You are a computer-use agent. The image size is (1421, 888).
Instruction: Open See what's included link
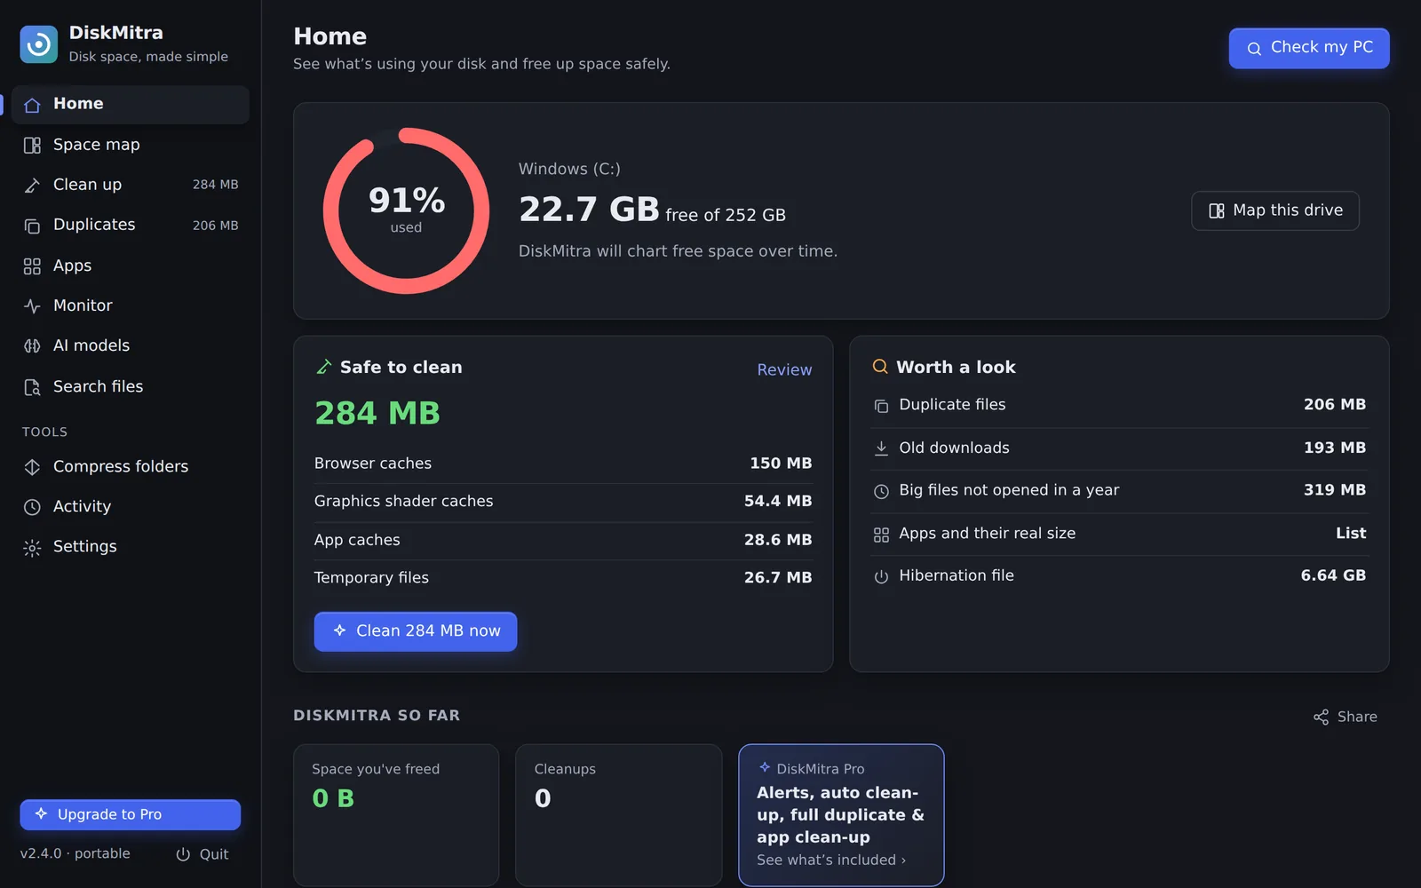click(x=831, y=860)
